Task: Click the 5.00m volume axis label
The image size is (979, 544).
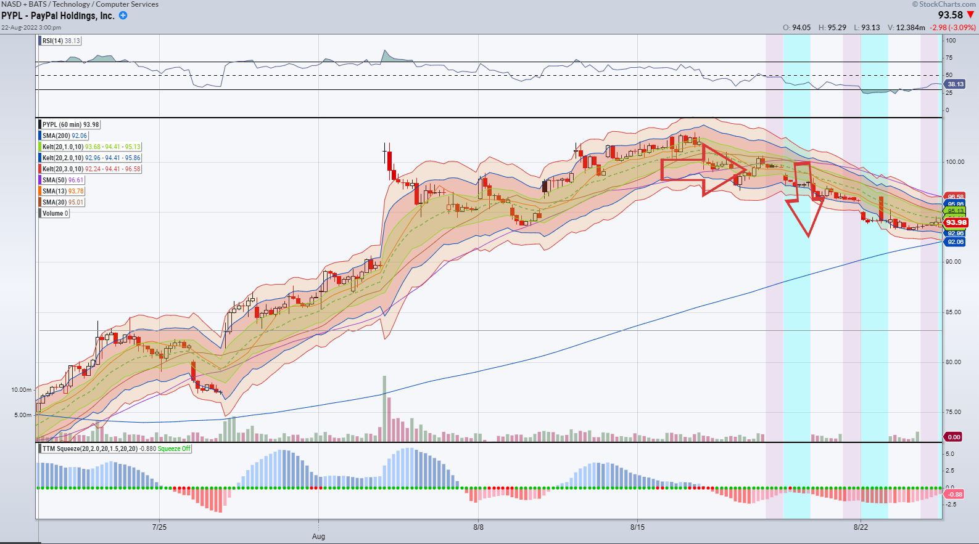Action: (x=23, y=415)
